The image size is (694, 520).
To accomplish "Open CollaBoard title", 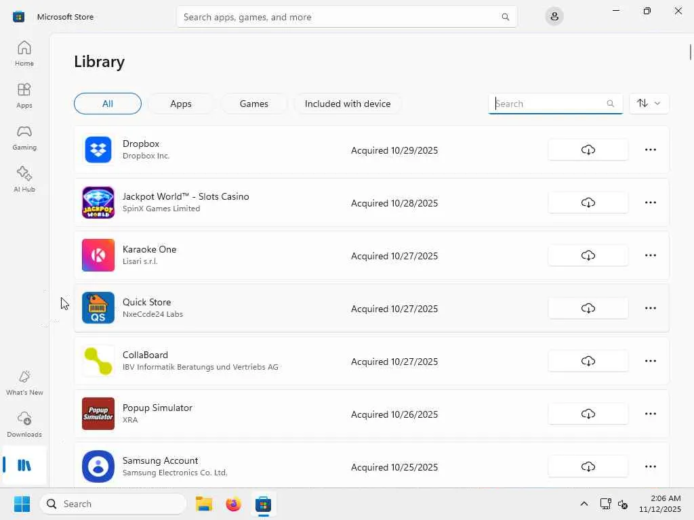I will coord(145,355).
